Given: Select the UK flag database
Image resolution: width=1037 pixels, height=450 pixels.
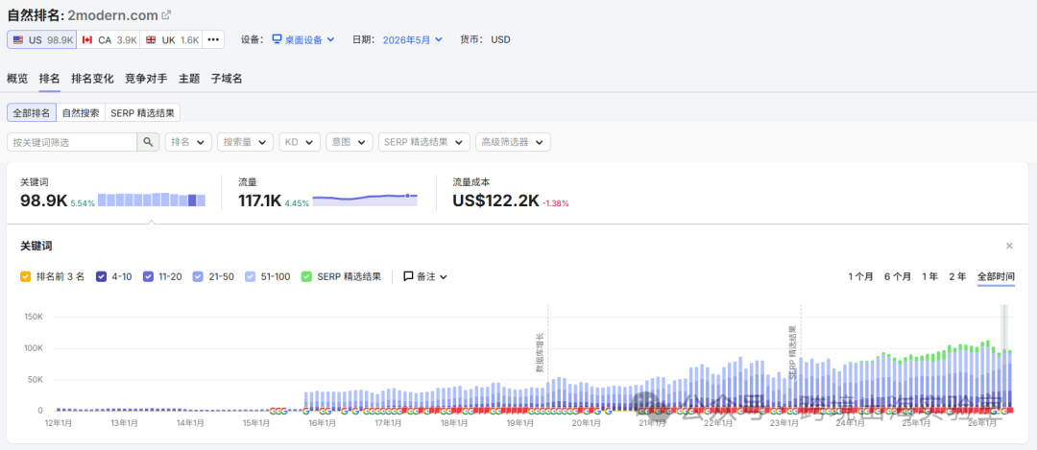Looking at the screenshot, I should pyautogui.click(x=171, y=39).
